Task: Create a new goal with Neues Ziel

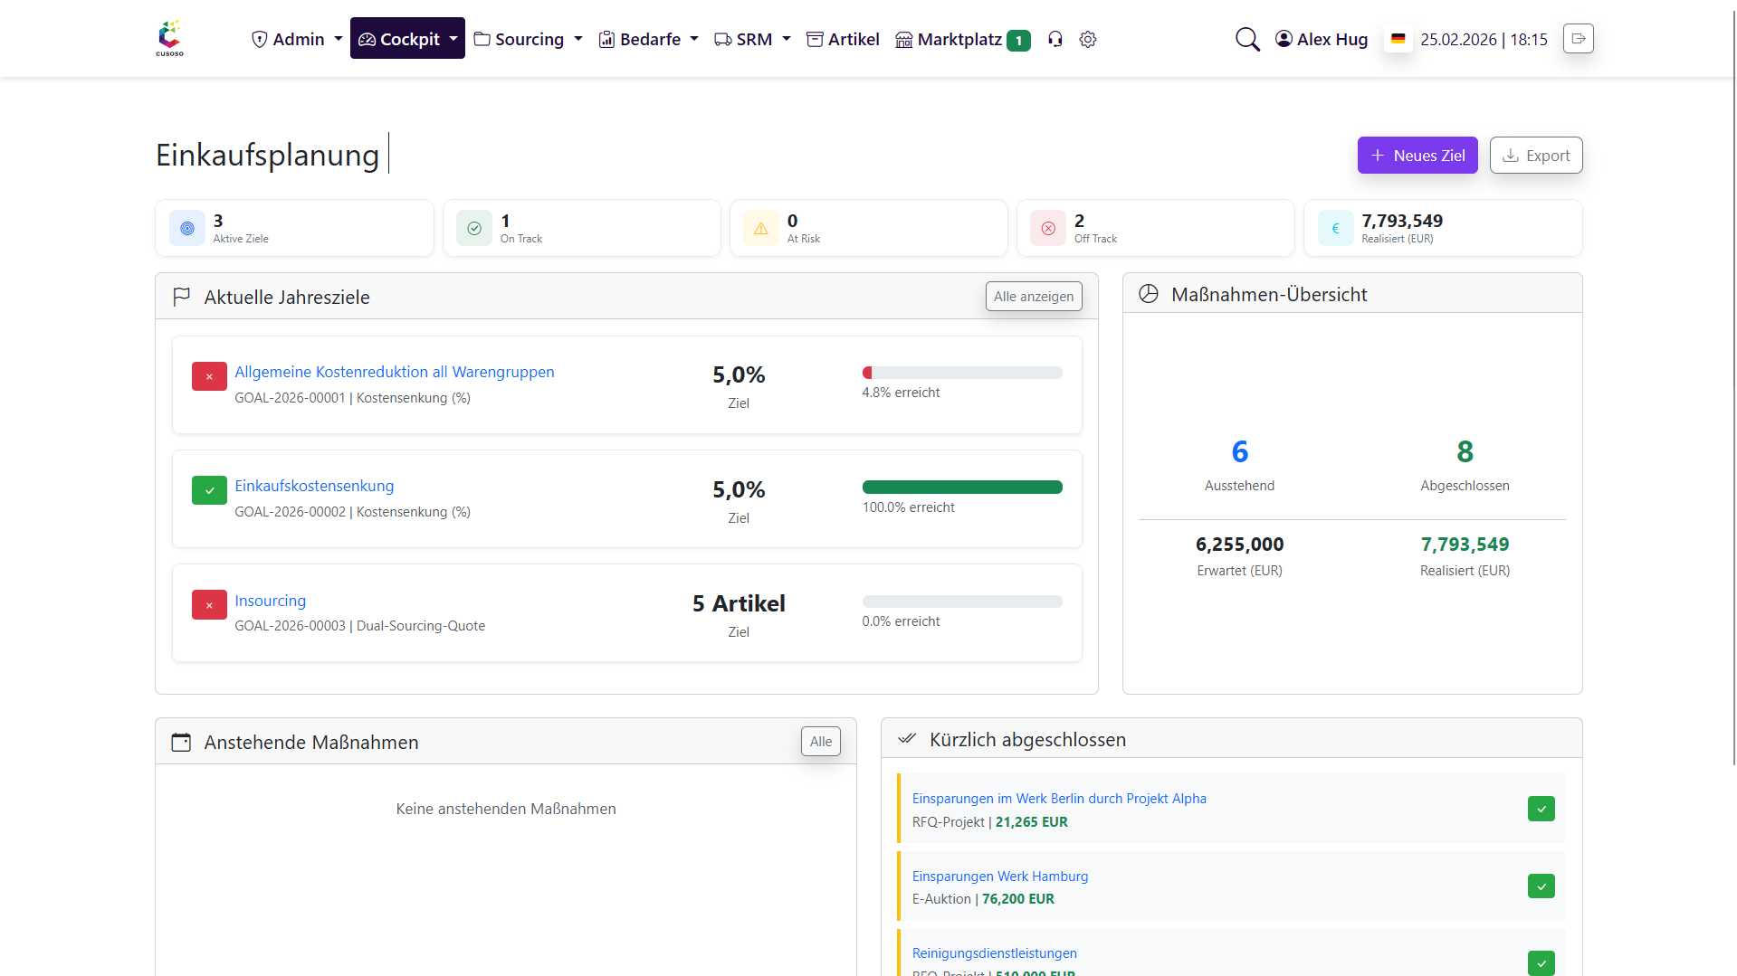Action: tap(1417, 156)
